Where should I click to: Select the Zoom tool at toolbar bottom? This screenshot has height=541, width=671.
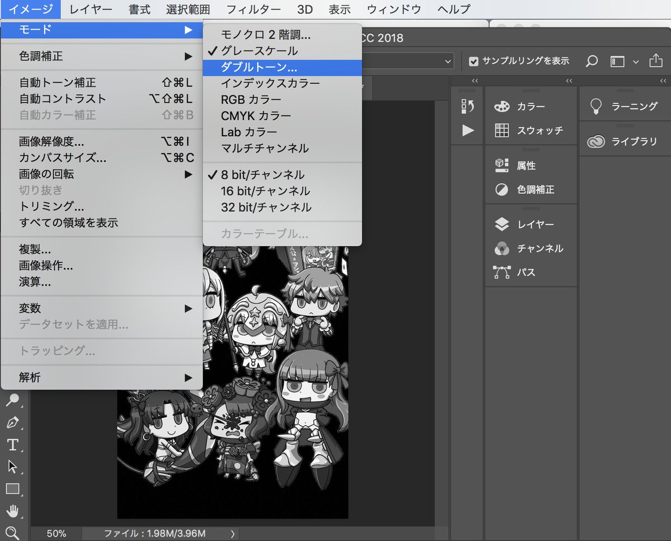(x=12, y=532)
